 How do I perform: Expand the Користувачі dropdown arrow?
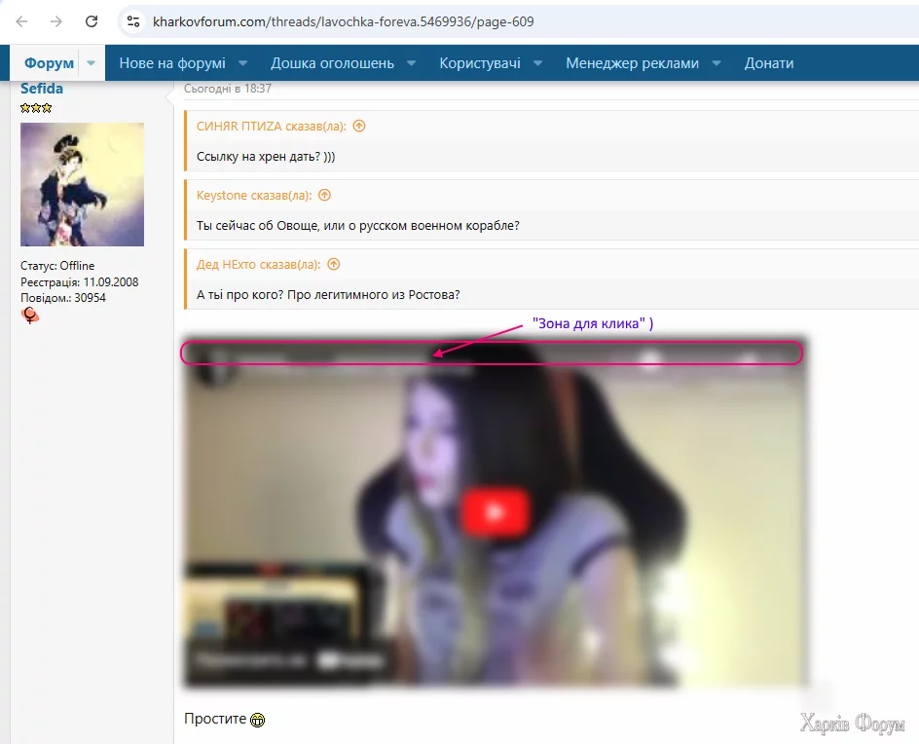tap(538, 60)
